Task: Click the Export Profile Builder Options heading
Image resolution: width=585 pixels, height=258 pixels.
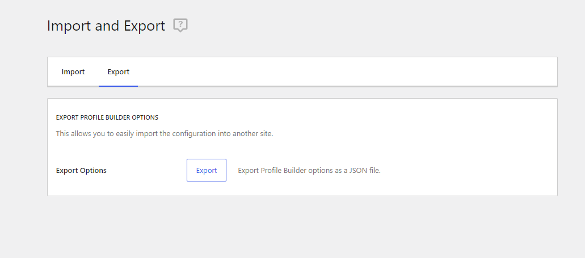Action: click(107, 117)
